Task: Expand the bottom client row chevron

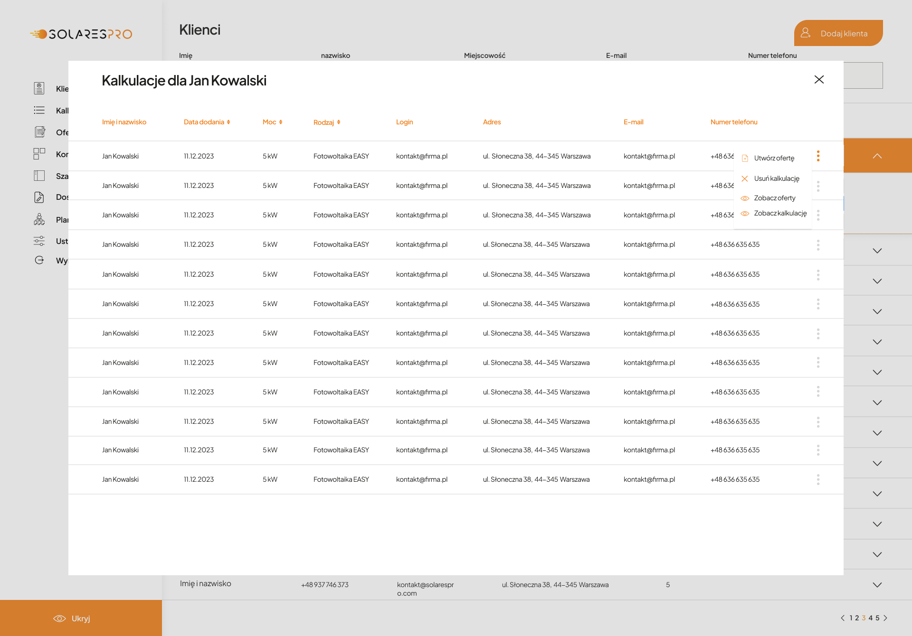Action: coord(877,585)
